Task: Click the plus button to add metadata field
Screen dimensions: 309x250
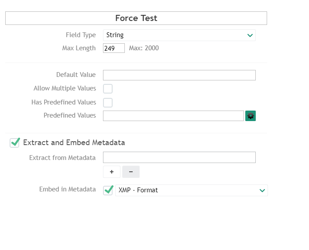Action: click(112, 172)
